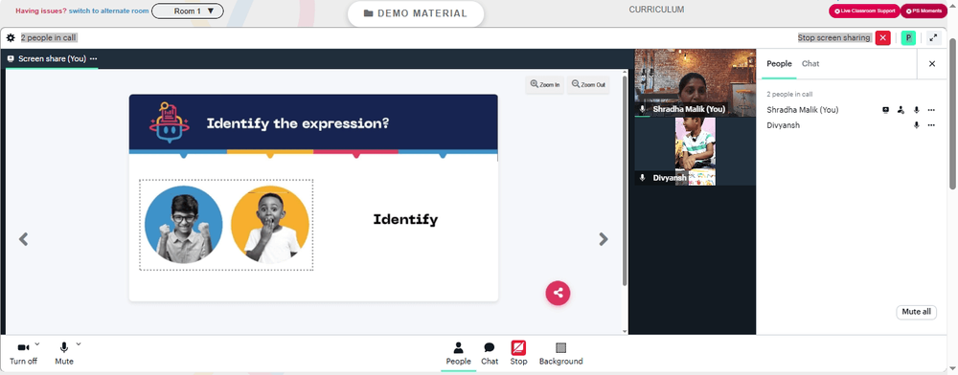Click the robot logo on slide header
958x375 pixels.
click(169, 123)
